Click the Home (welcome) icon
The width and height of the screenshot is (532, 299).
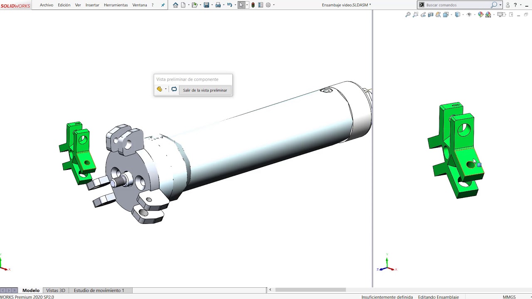[175, 5]
